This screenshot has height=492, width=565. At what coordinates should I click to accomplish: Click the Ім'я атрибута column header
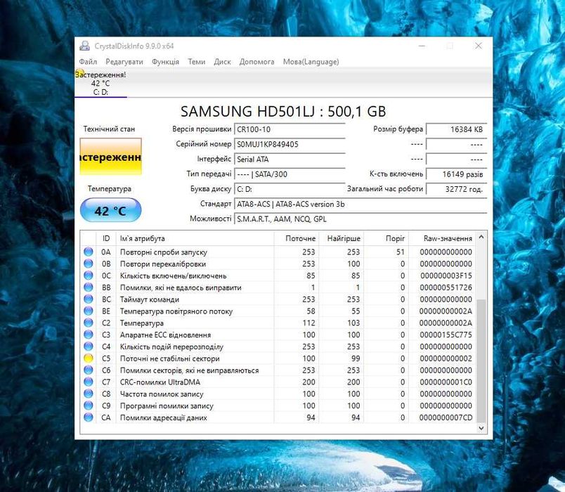pyautogui.click(x=195, y=238)
